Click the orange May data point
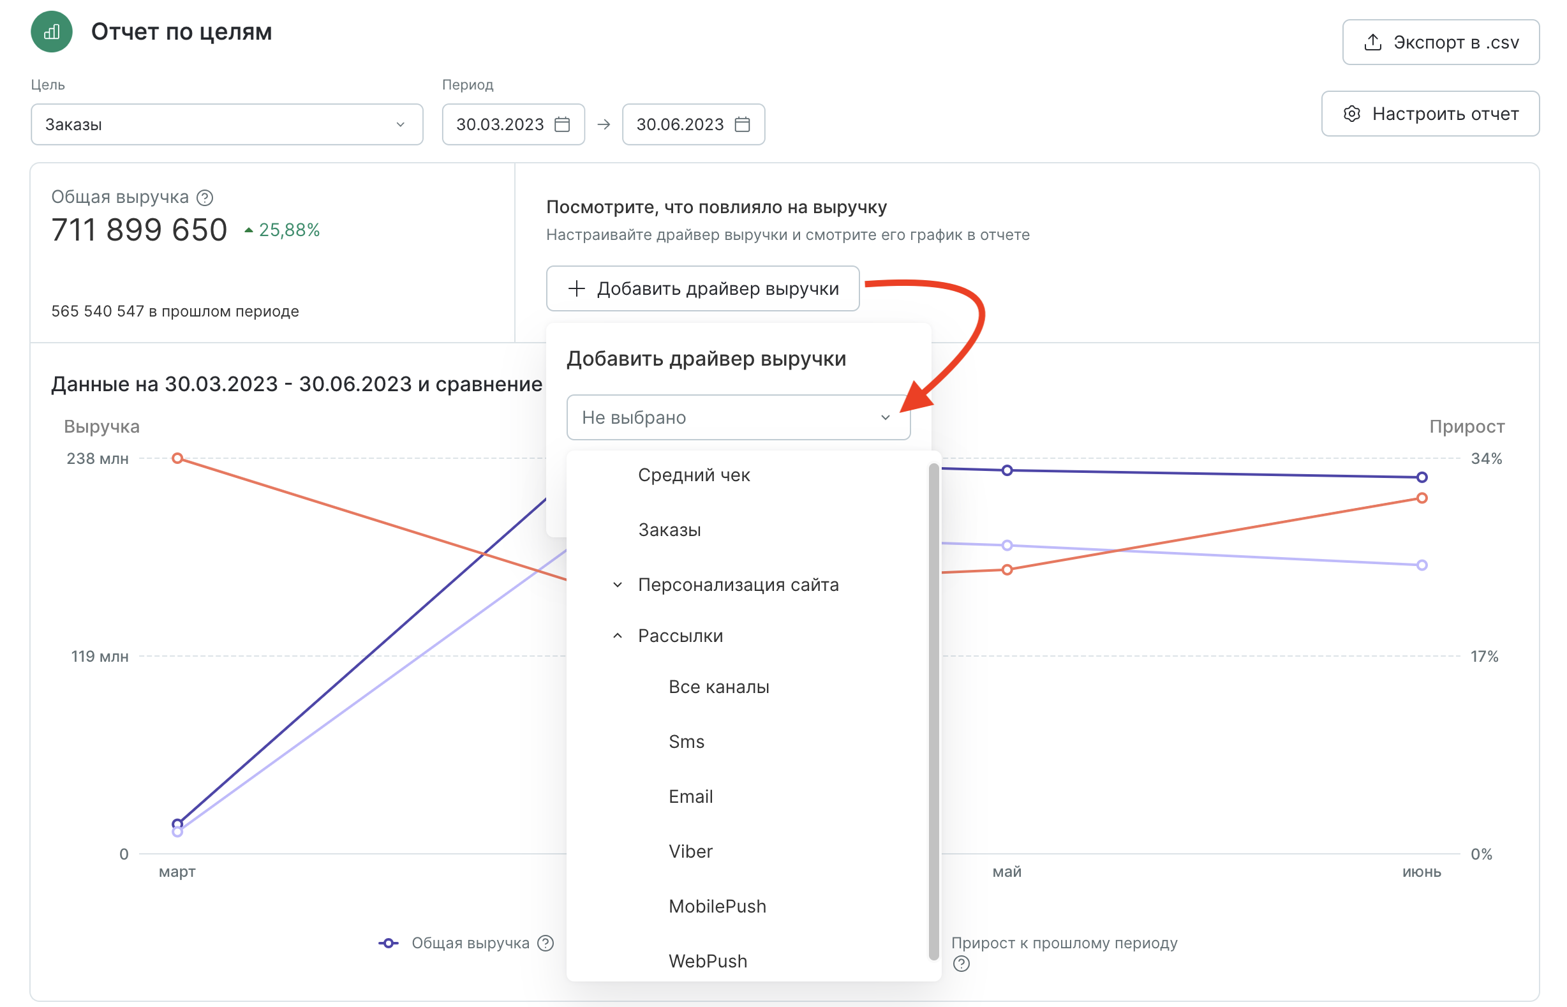 pyautogui.click(x=1007, y=571)
